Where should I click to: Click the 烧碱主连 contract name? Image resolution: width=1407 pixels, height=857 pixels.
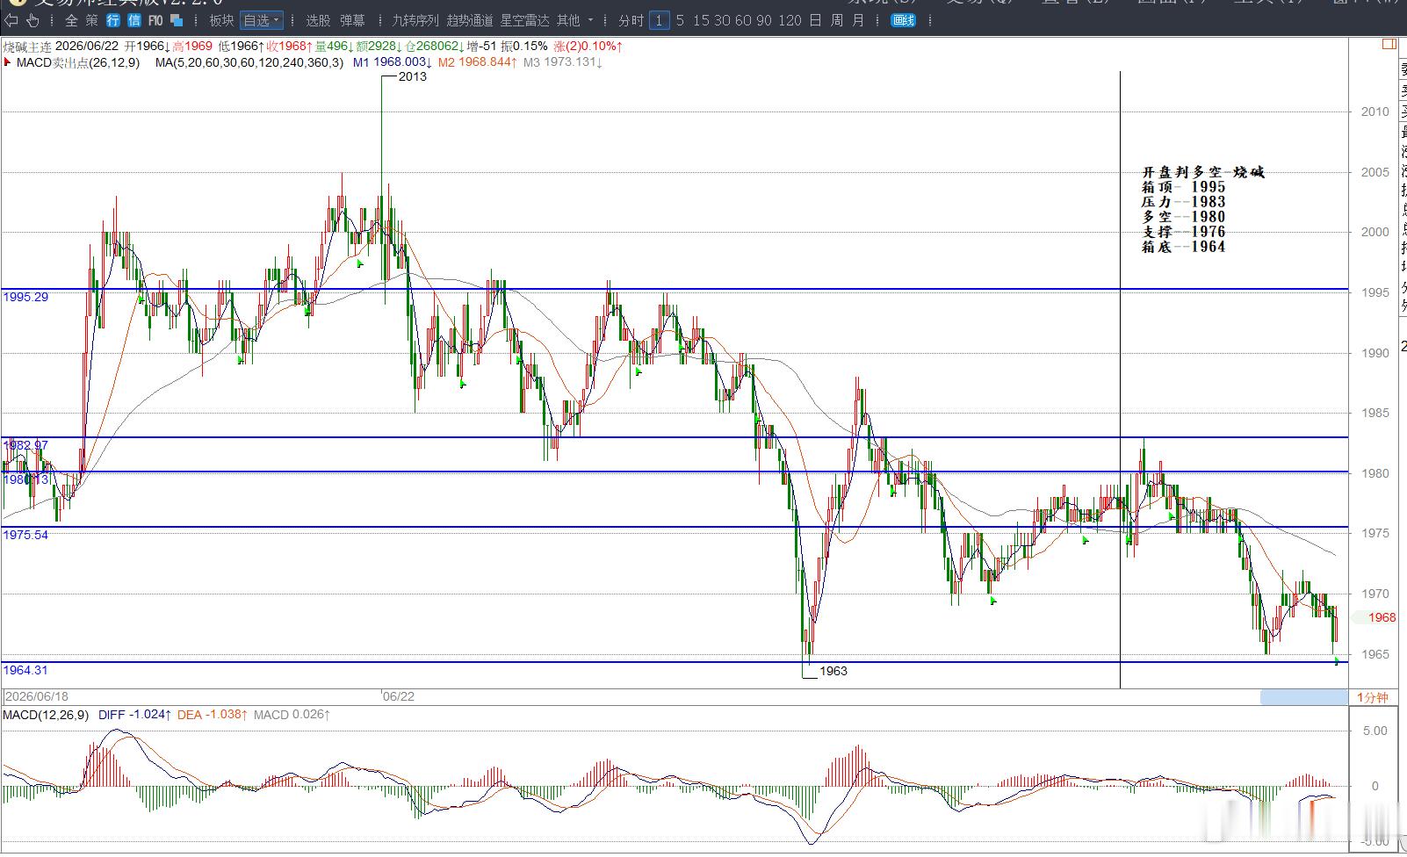click(x=27, y=46)
